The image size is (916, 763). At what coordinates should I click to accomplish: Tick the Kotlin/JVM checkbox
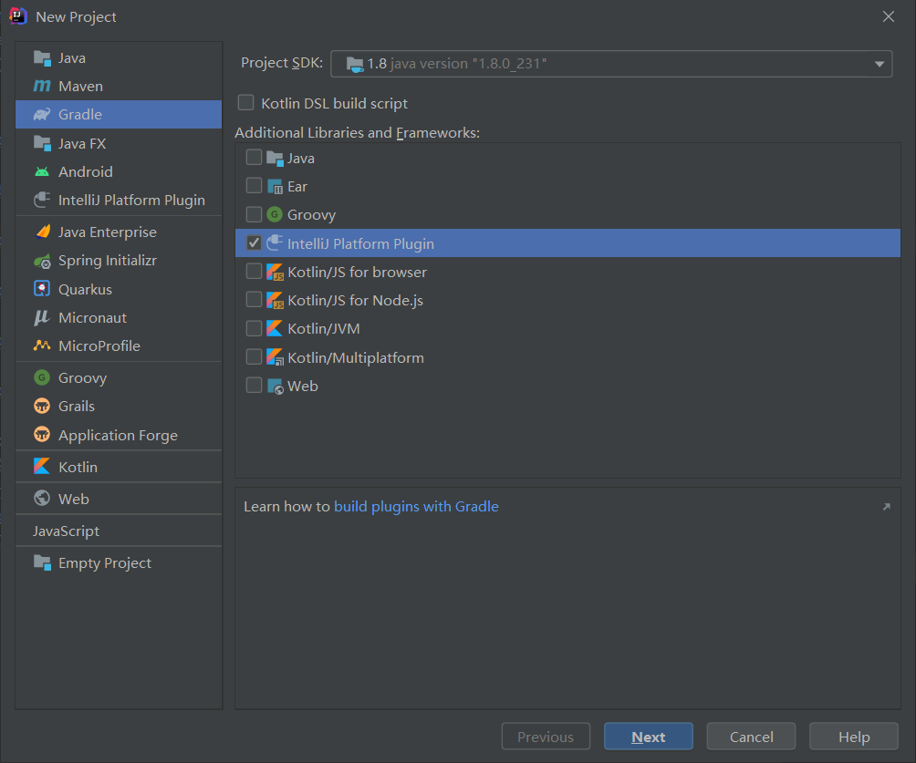click(254, 328)
